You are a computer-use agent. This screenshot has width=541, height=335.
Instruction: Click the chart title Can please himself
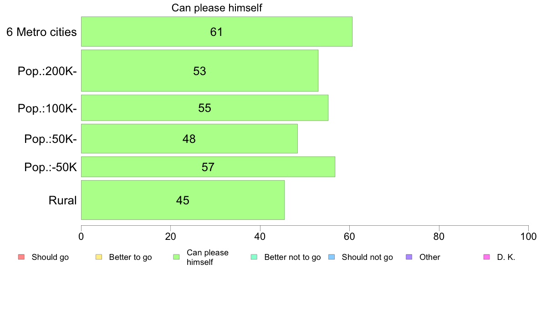(217, 8)
